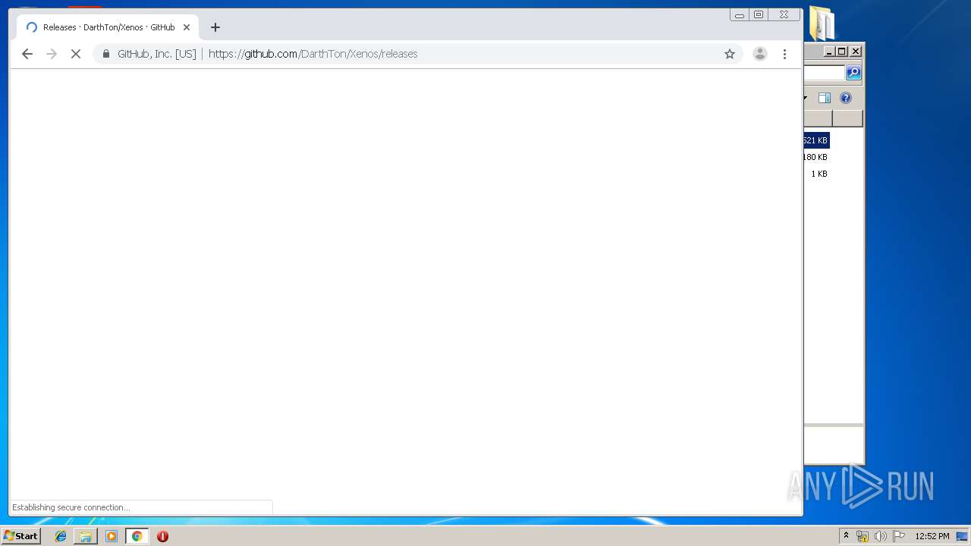Close the Releases DarthTon/Xenos tab
This screenshot has width=971, height=546.
[x=187, y=27]
